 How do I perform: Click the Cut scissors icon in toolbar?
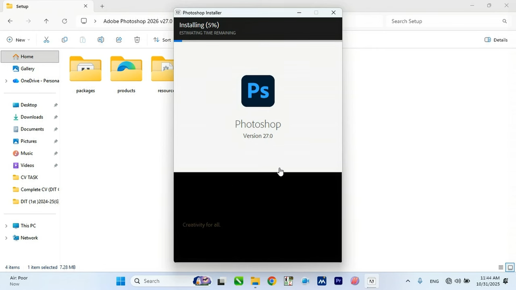(46, 40)
